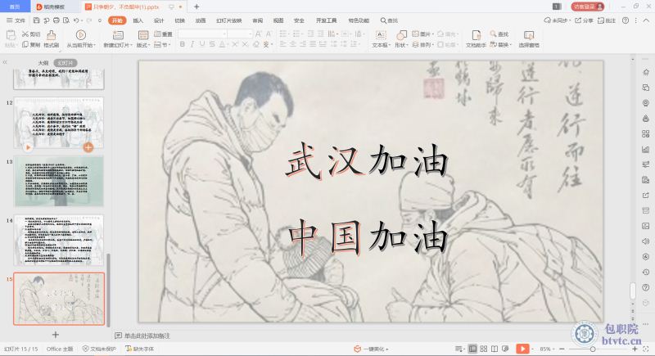Switch to the 幻灯片放映 ribbon tab

[x=229, y=20]
